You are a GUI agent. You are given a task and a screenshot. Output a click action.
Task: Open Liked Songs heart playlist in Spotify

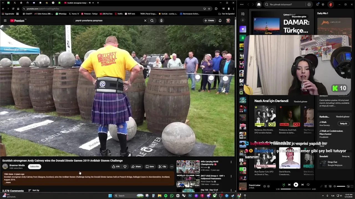pyautogui.click(x=243, y=29)
